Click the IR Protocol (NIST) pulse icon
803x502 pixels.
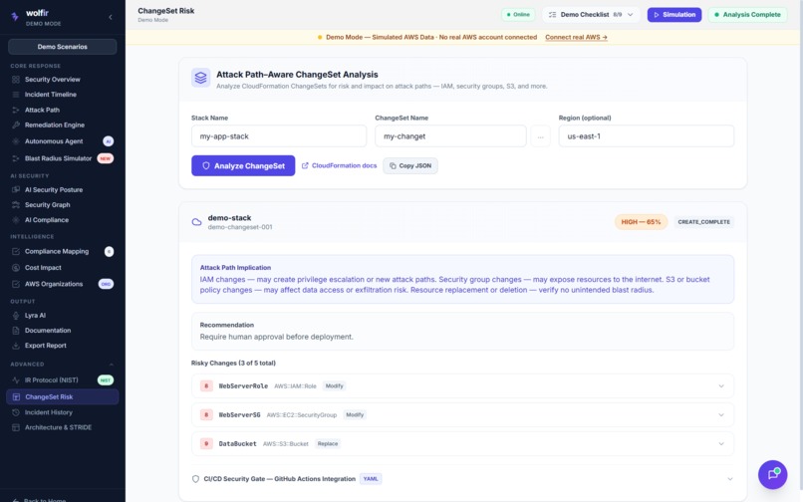coord(16,380)
